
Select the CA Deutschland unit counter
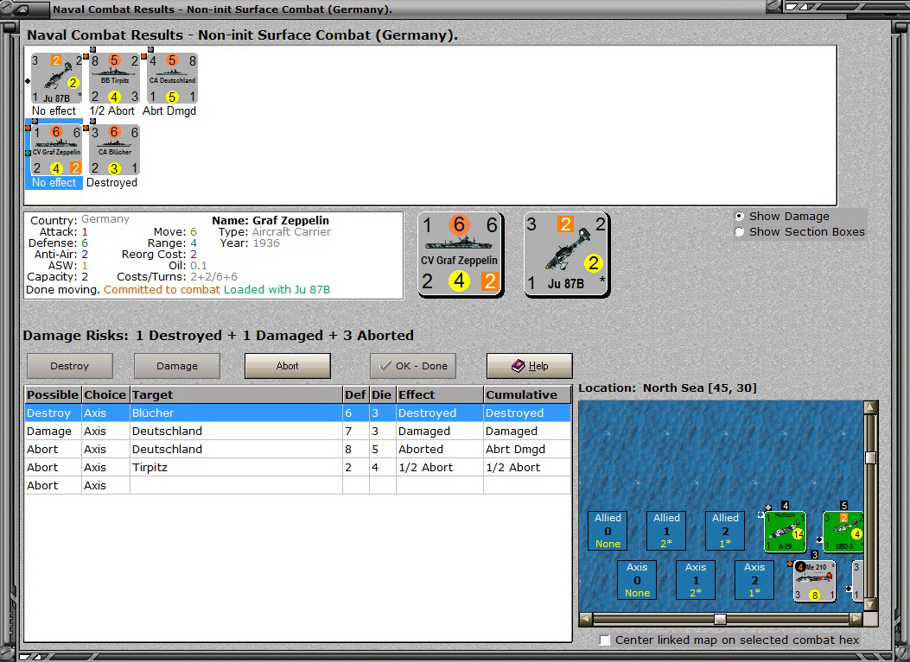pyautogui.click(x=172, y=79)
